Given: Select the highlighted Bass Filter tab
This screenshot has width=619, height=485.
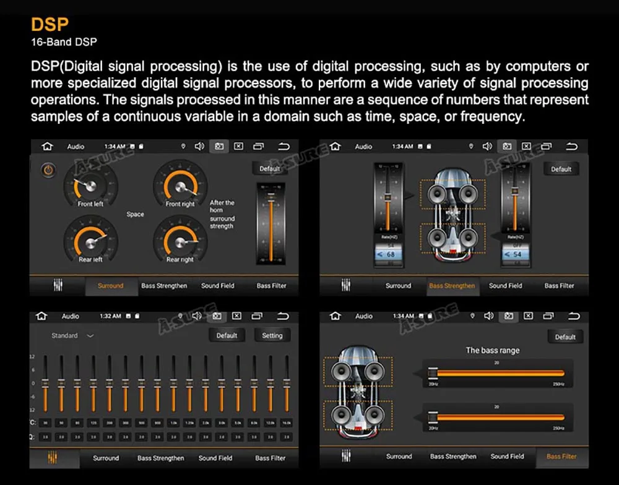Looking at the screenshot, I should point(561,456).
